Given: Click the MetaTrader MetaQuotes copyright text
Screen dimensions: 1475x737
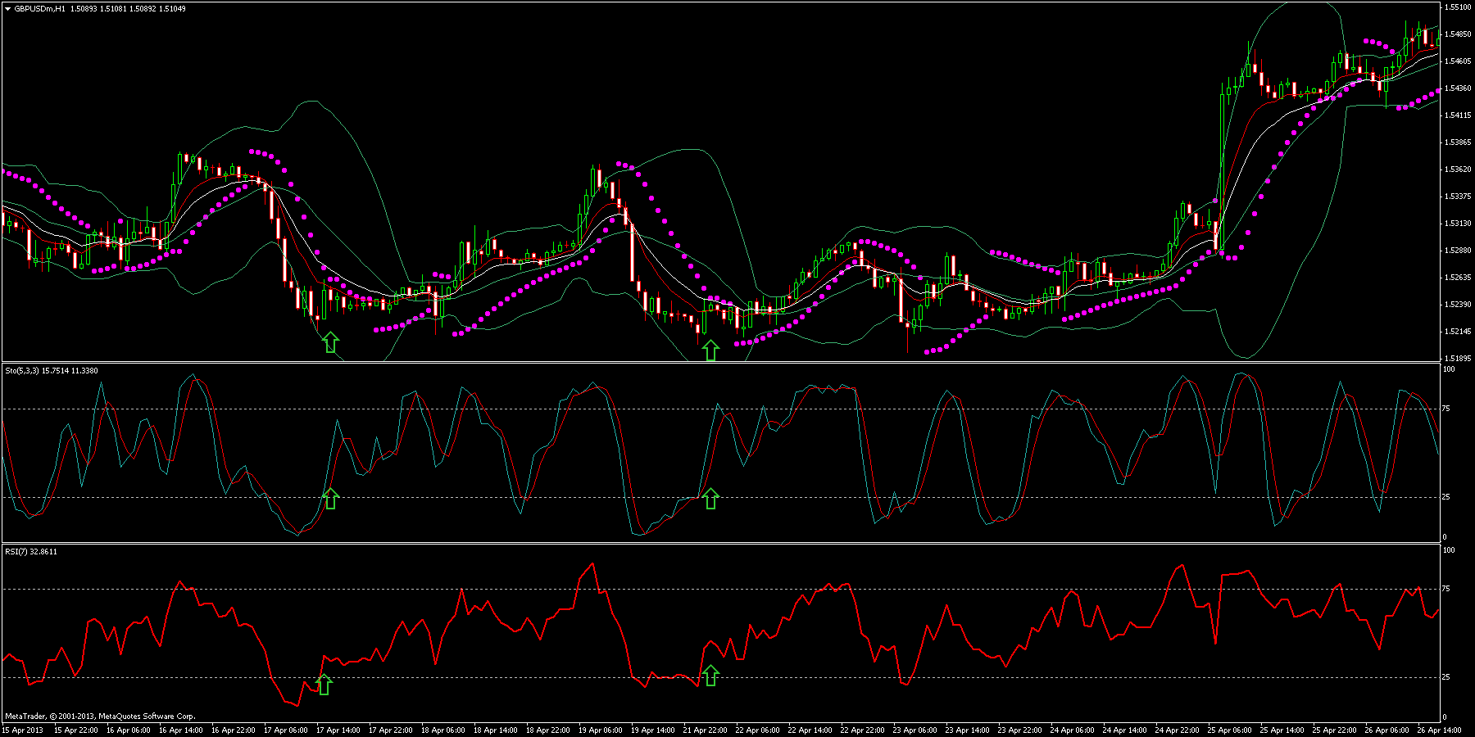Looking at the screenshot, I should pos(100,717).
